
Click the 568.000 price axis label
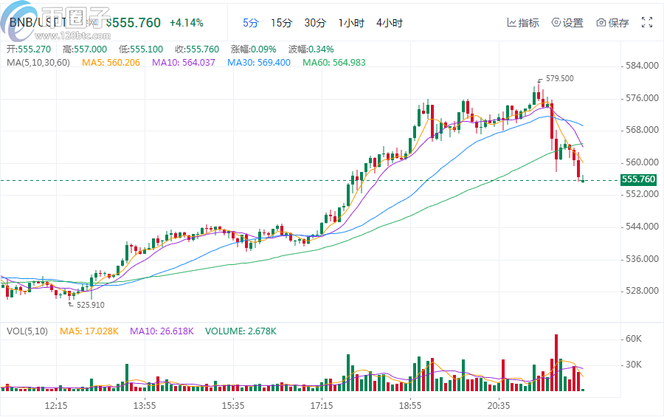pos(642,130)
